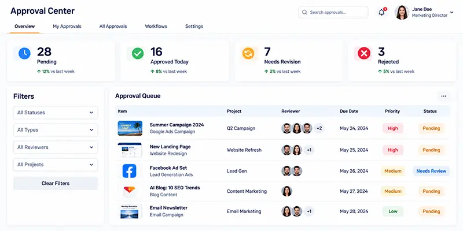Click the 3 Rejected count
Viewport: 463px width, 231px height.
(381, 52)
